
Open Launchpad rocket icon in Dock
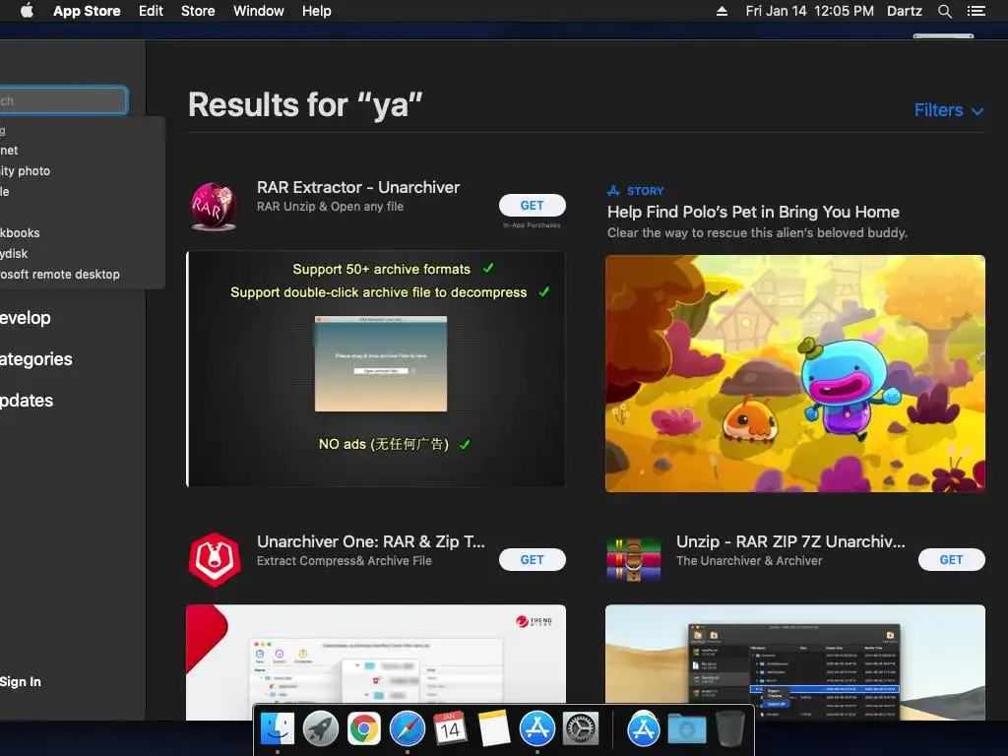click(x=321, y=729)
